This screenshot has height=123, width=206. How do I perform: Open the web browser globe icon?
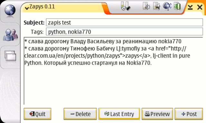tap(10, 10)
